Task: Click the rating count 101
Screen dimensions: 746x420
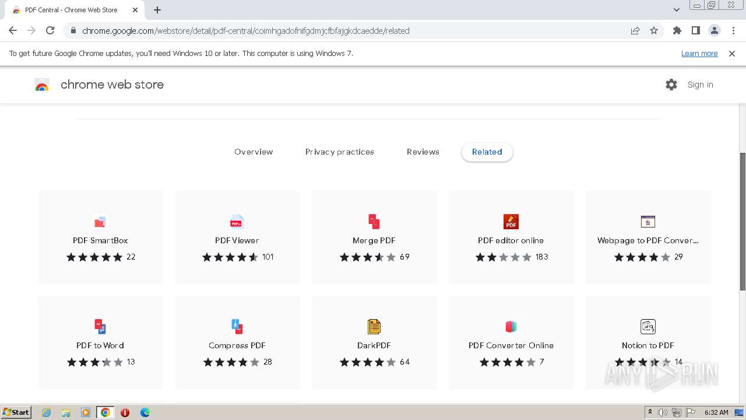Action: click(268, 257)
